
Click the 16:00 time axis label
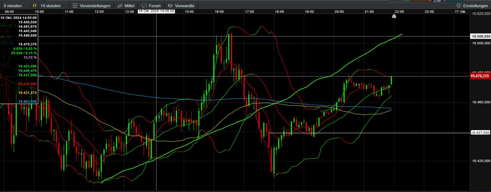coord(219,12)
